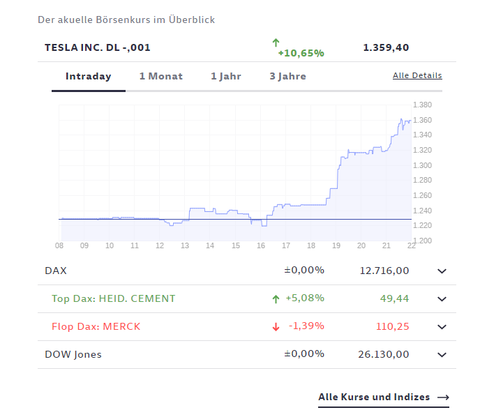Switch to 3 Jahre chart view
480x410 pixels.
pos(287,76)
